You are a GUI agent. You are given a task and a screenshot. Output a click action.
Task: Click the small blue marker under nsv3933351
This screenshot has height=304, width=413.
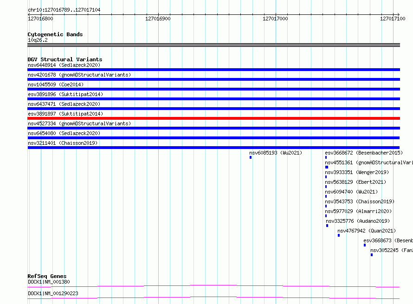point(326,177)
